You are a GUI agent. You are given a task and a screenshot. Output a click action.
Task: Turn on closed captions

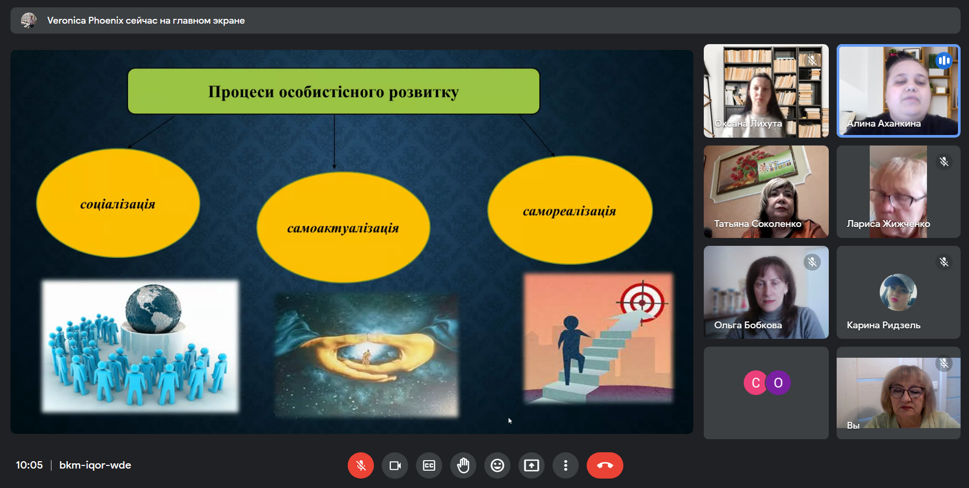point(429,465)
